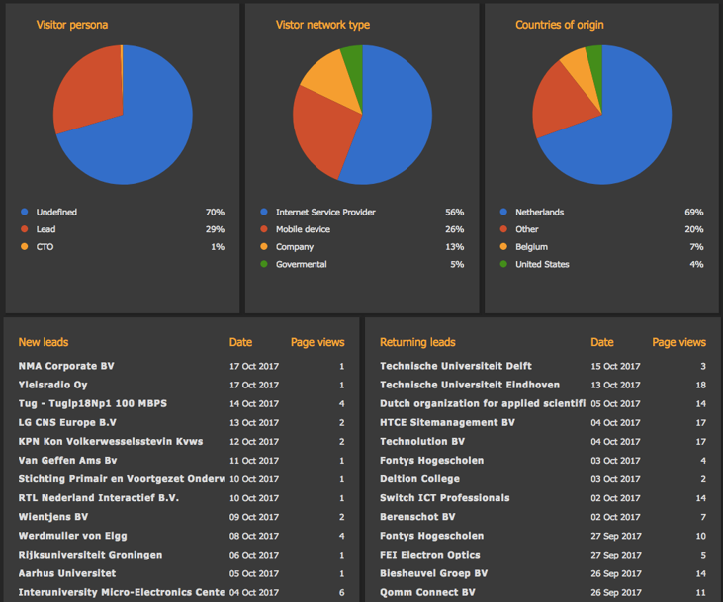Open the HTCE Sitemanagement BV lead
723x602 pixels.
coord(447,423)
